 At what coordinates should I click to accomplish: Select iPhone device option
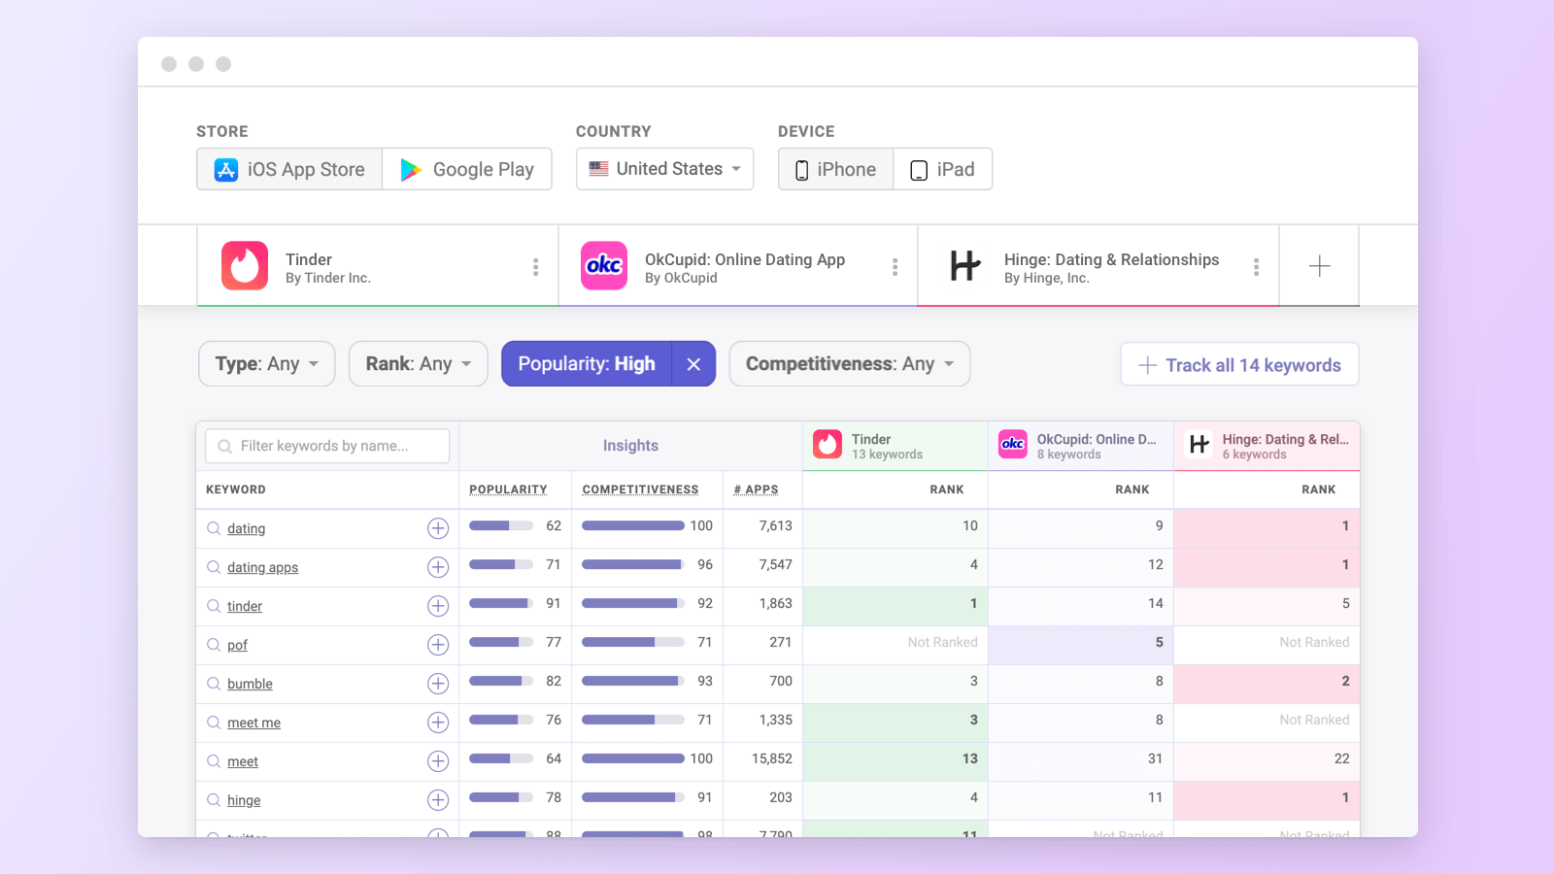[835, 169]
